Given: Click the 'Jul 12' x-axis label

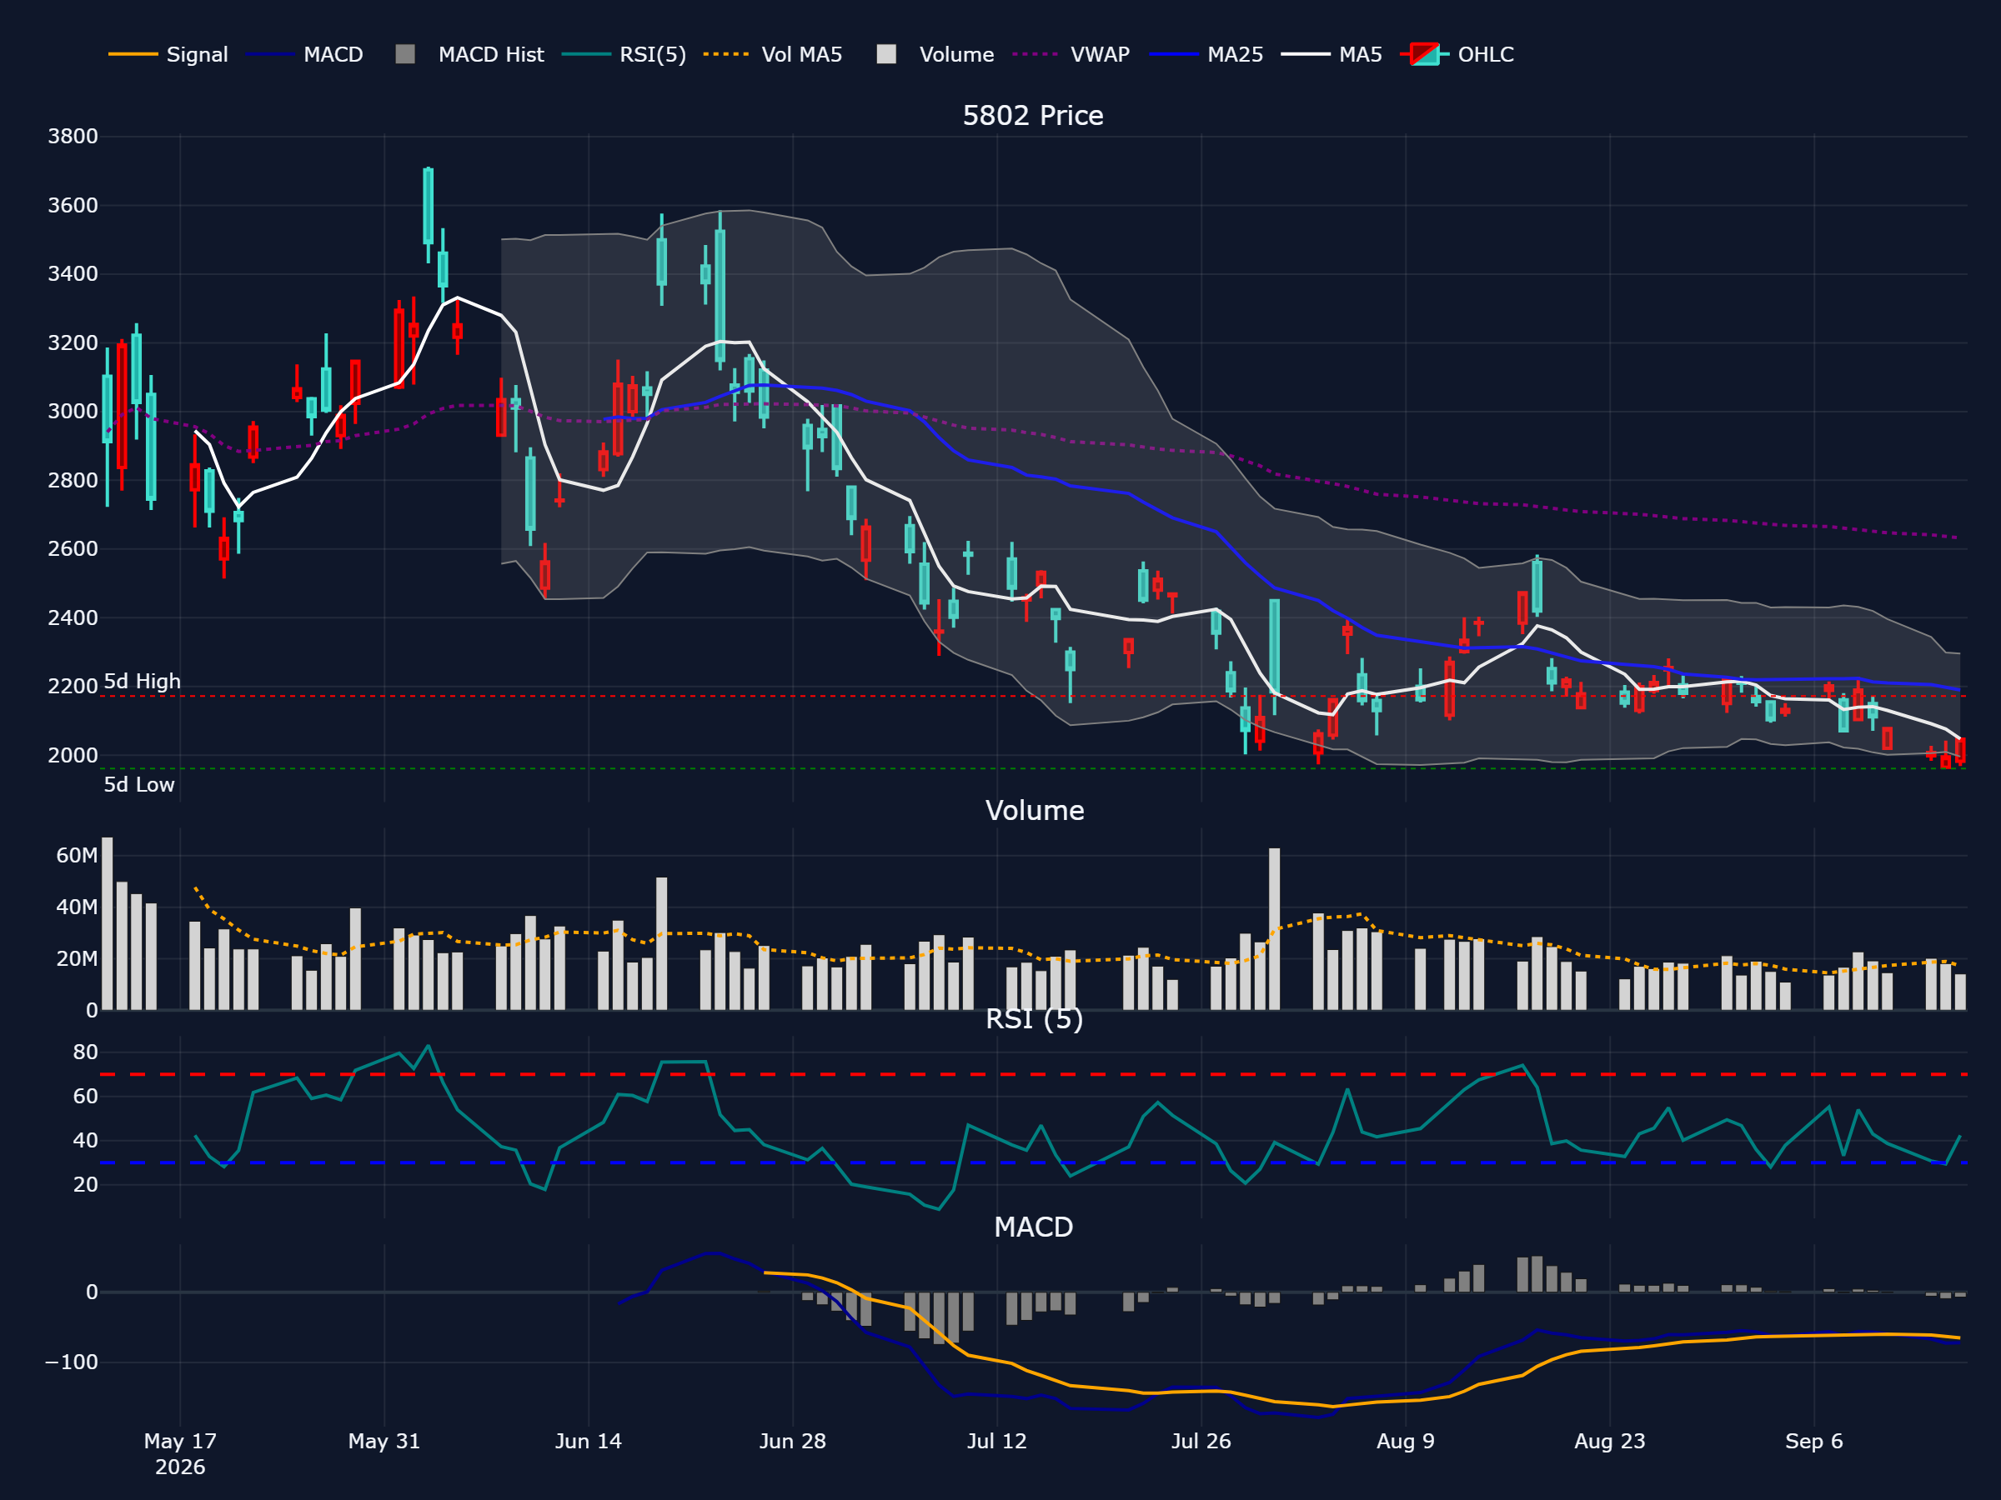Looking at the screenshot, I should pos(997,1441).
